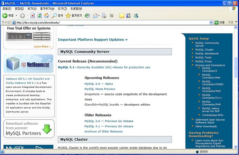Screen dimensions: 239x155
Task: Click the Back arrow button
Action: click(5, 15)
